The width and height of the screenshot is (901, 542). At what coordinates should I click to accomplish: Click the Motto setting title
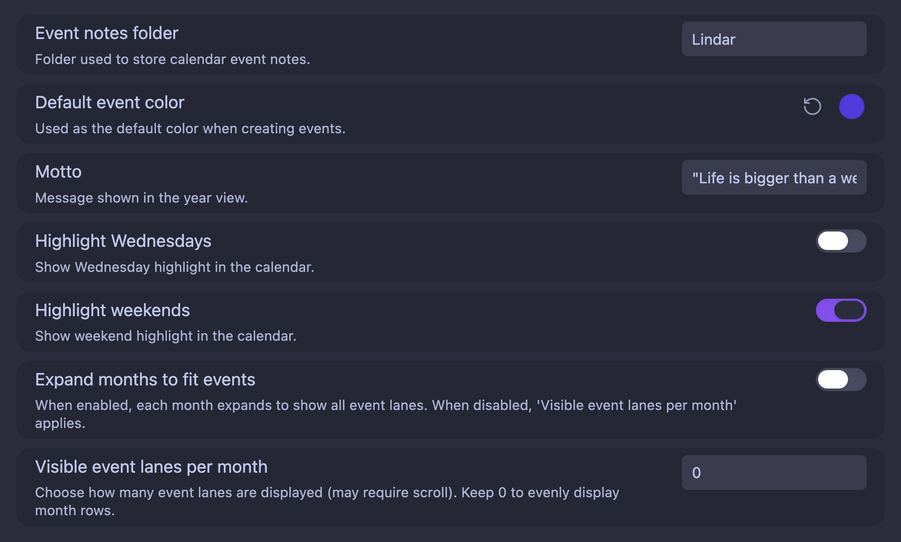tap(58, 172)
